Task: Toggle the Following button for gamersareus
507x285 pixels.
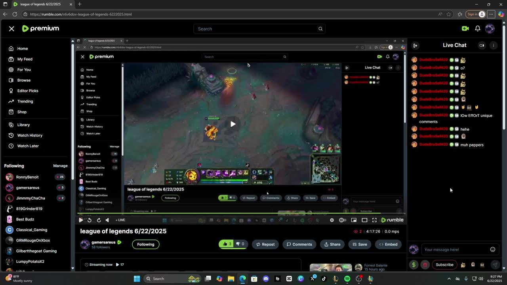Action: tap(146, 244)
